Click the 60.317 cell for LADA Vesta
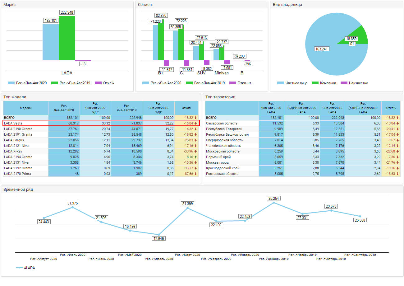 (64, 123)
